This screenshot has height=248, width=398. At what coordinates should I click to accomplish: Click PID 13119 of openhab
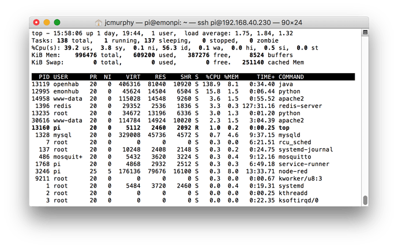tap(40, 84)
